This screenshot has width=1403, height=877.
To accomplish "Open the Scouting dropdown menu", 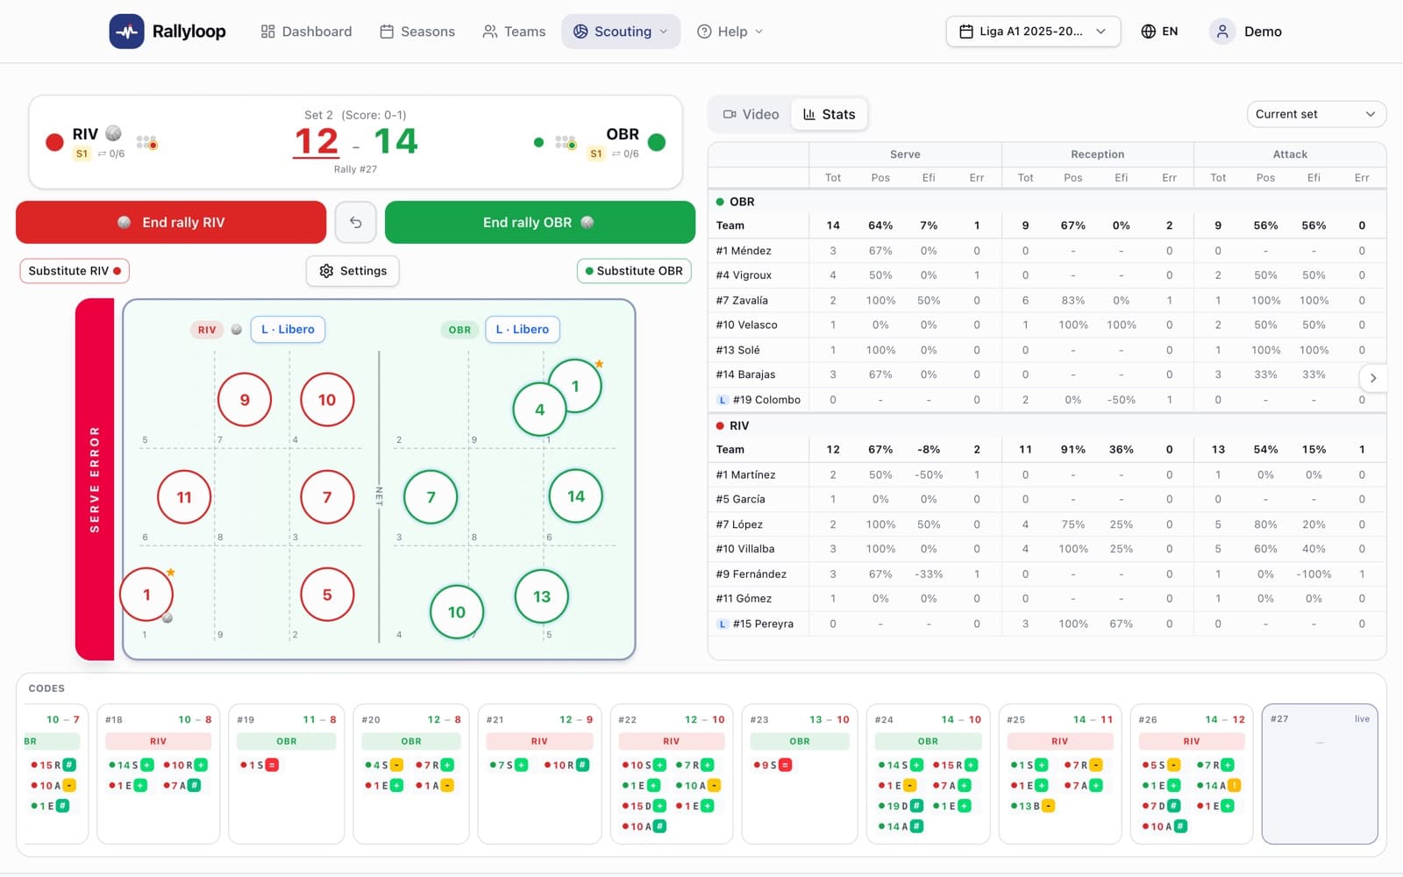I will point(621,32).
